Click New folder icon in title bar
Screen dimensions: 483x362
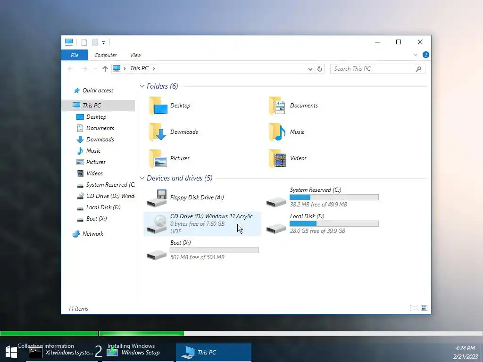click(x=95, y=42)
